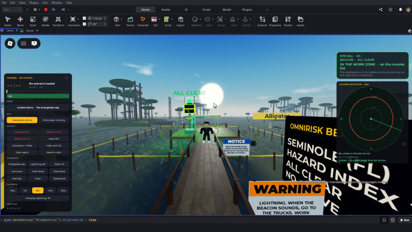Expand the Geometric mode dropdown arrow
The width and height of the screenshot is (412, 232).
pos(78,19)
